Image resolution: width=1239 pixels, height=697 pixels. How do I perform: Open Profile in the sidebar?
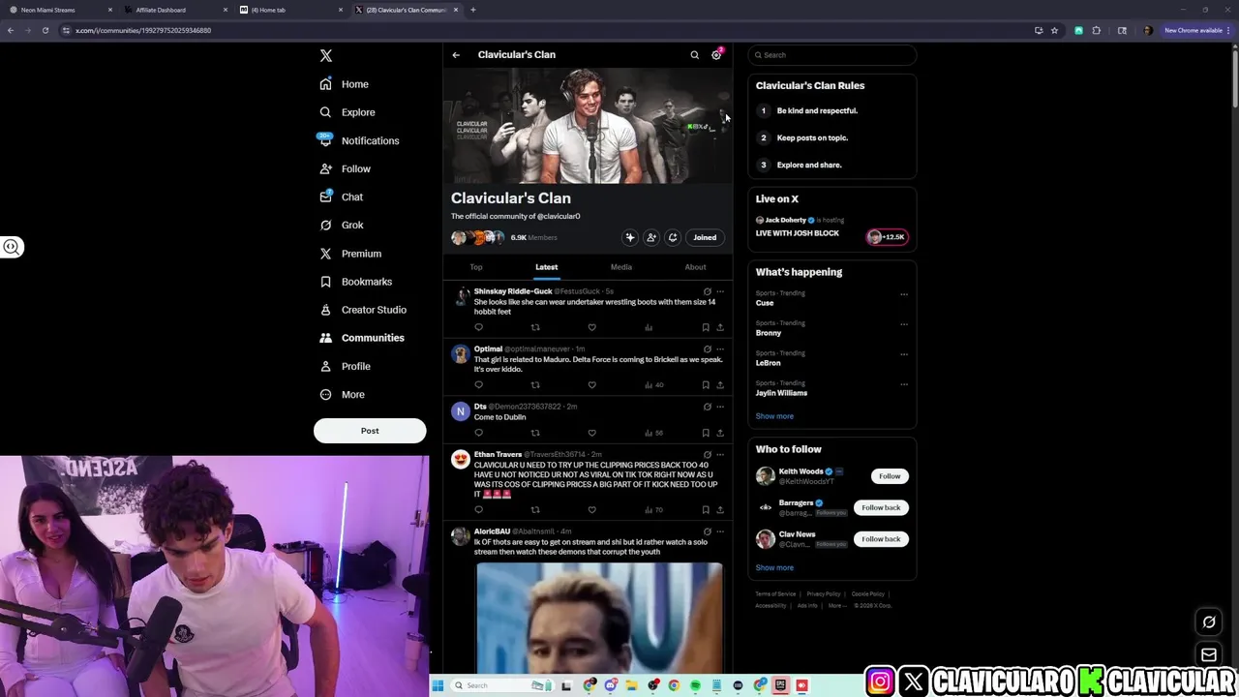[346, 366]
